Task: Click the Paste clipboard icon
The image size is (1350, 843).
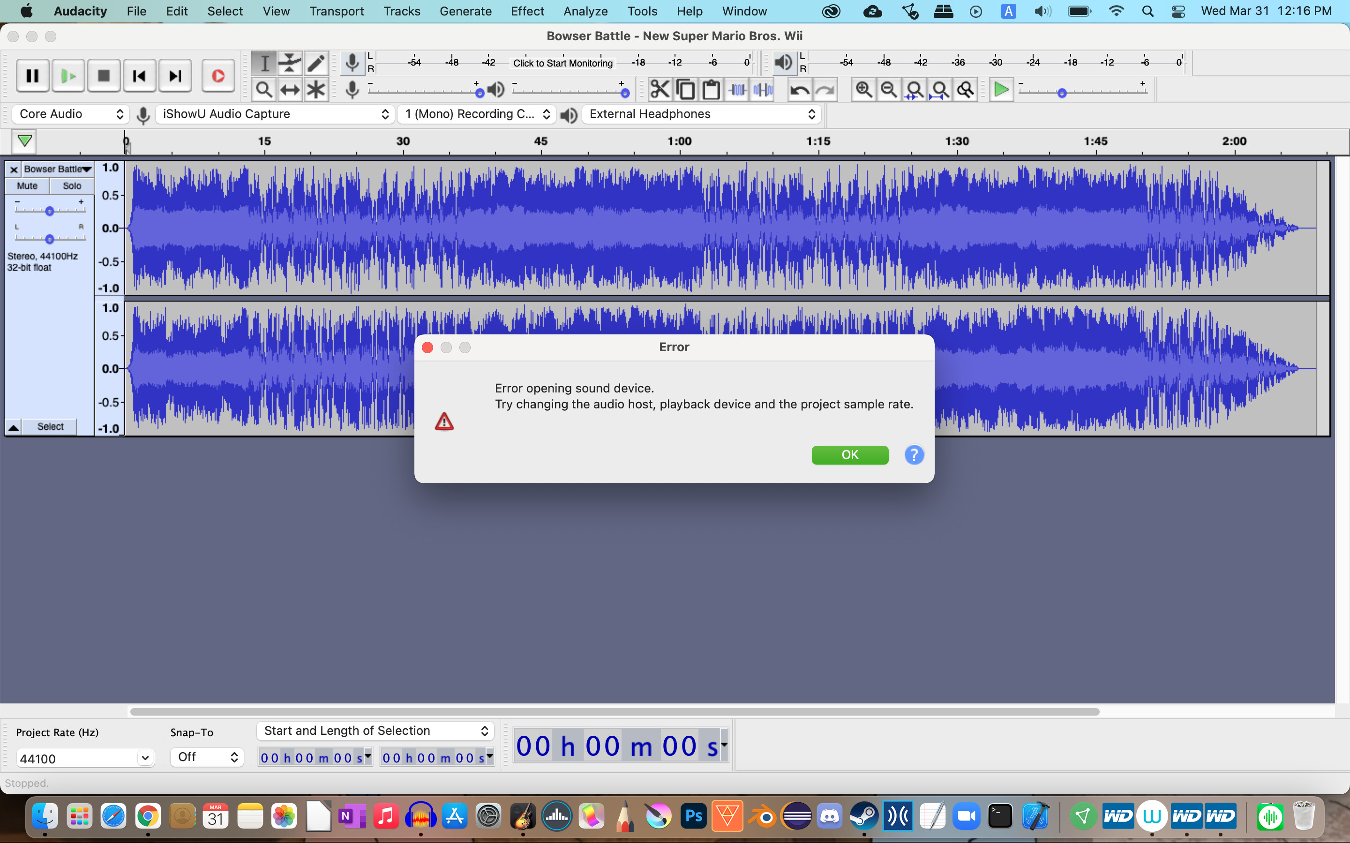Action: tap(711, 89)
